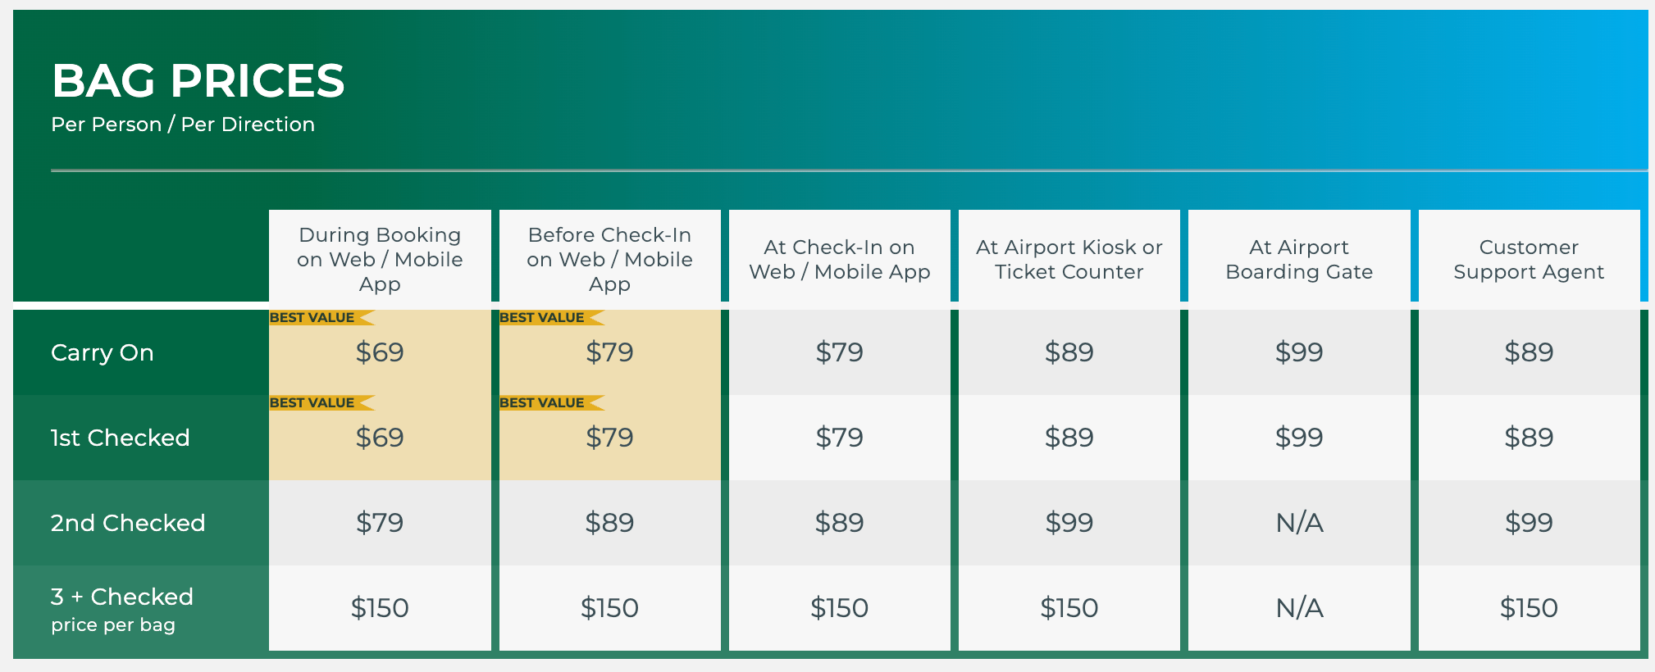Image resolution: width=1655 pixels, height=672 pixels.
Task: Click the BAG PRICES heading
Action: pos(198,80)
